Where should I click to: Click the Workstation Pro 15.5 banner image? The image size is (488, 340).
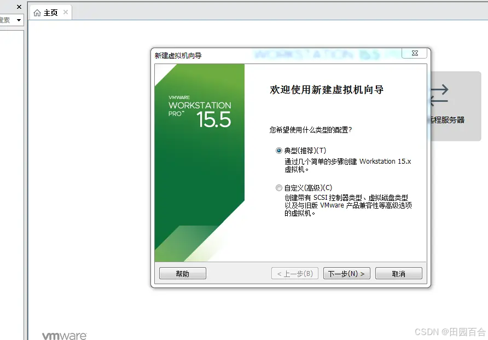click(x=200, y=163)
